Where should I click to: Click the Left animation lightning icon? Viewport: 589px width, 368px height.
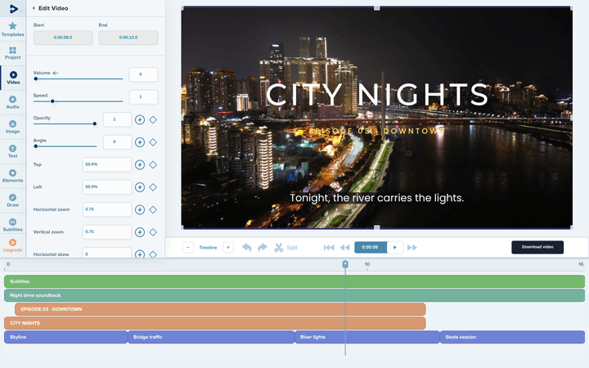point(140,187)
